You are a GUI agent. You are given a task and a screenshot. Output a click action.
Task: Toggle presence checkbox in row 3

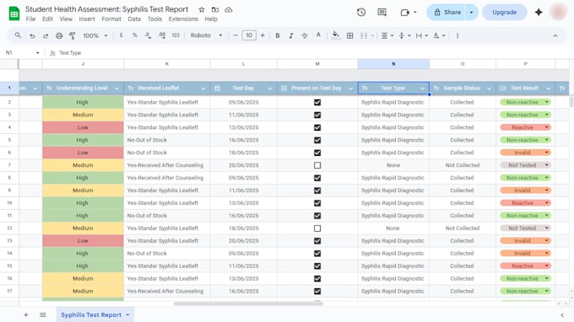pyautogui.click(x=317, y=115)
